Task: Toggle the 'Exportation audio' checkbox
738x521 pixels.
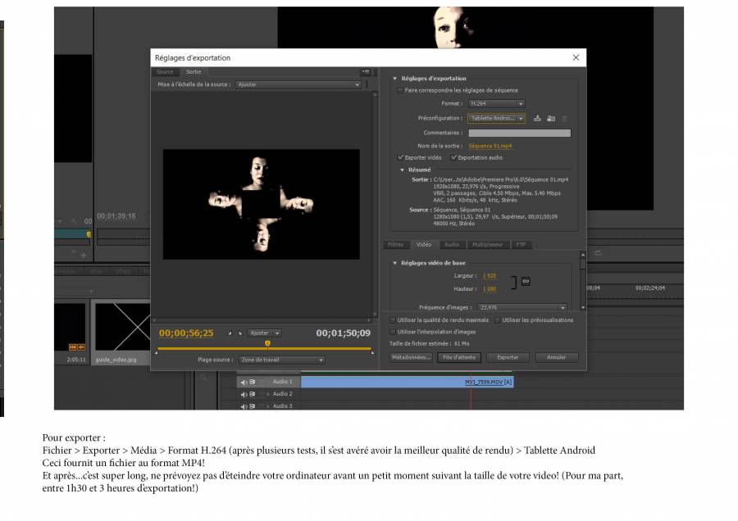Action: (x=453, y=157)
